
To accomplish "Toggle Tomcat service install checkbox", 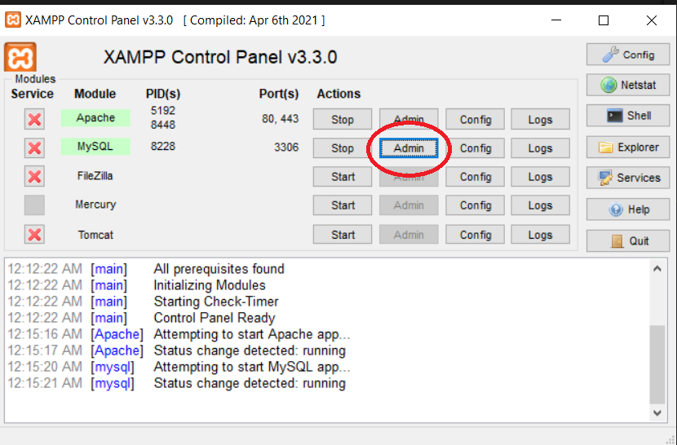I will click(34, 235).
